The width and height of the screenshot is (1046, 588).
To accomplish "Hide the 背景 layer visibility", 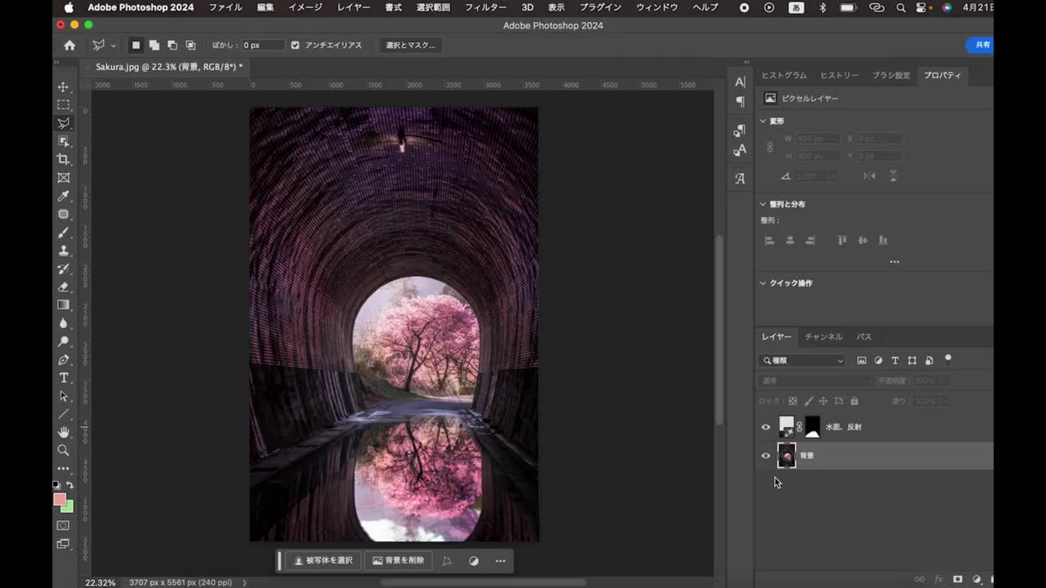I will (765, 456).
